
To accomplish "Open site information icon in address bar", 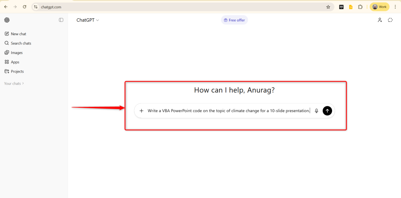I will (36, 7).
